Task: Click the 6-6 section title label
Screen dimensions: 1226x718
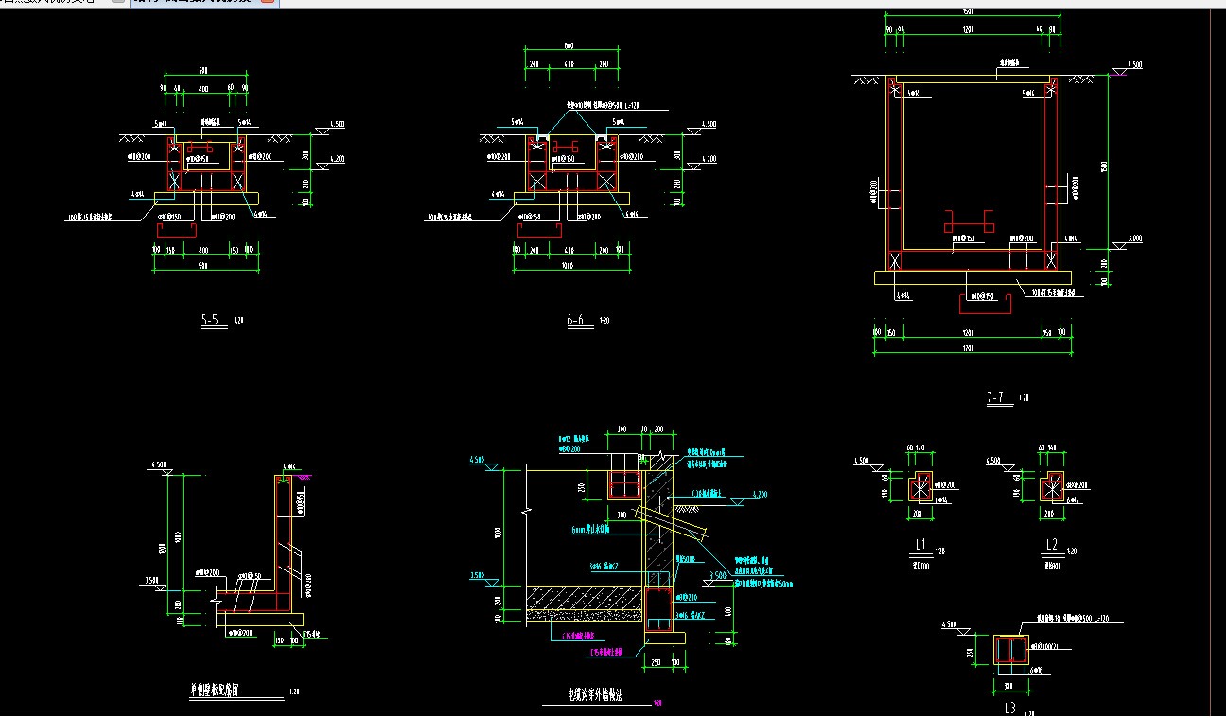Action: coord(575,321)
